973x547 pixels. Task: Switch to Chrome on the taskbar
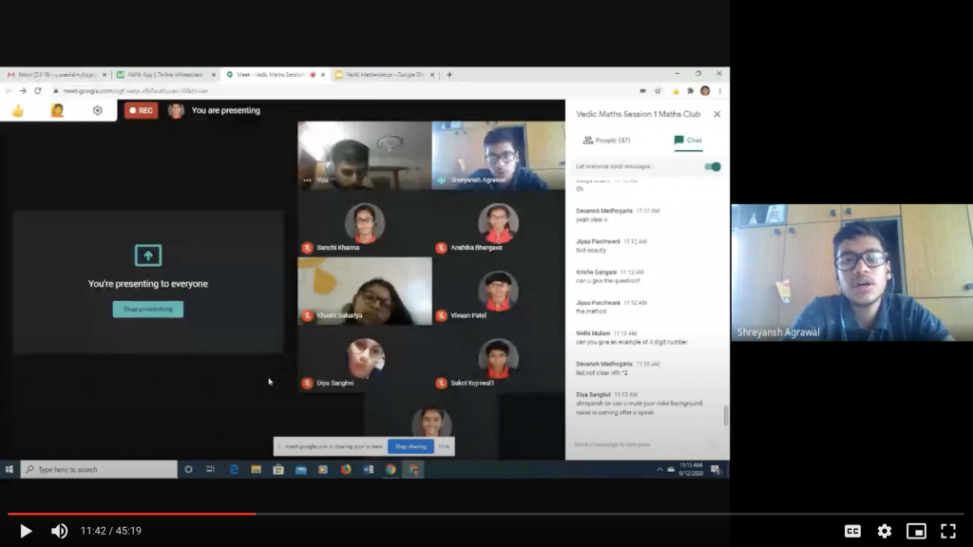pos(391,469)
